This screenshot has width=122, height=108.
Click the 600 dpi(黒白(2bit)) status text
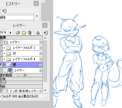pos(25,96)
